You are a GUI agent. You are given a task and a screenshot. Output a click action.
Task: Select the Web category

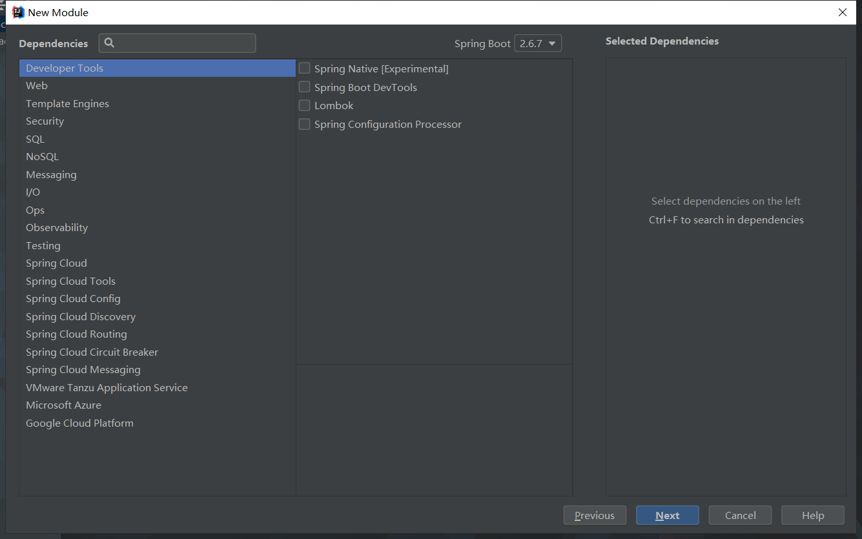point(158,86)
